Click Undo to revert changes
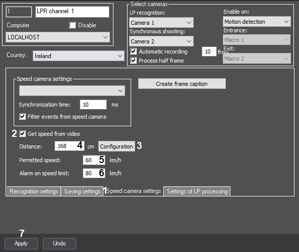This screenshot has width=299, height=252. point(59,243)
